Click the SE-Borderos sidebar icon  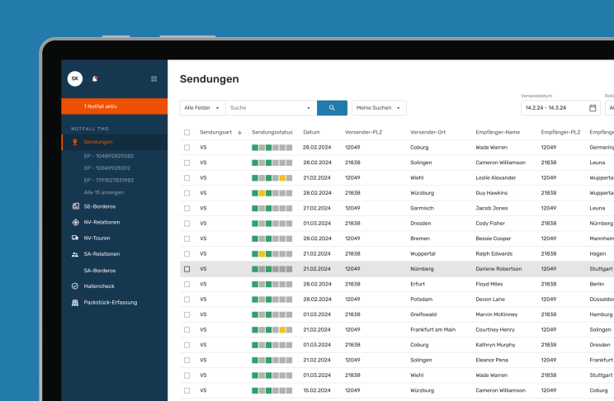75,206
